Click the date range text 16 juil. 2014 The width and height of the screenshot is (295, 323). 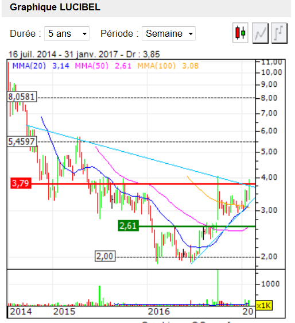click(x=32, y=55)
